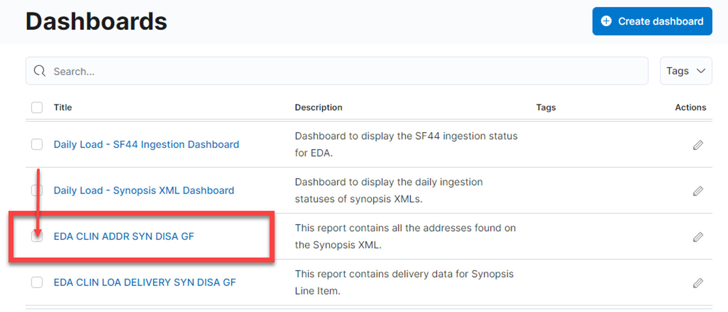
Task: Check the select-all checkbox in the table header
Action: (x=36, y=107)
